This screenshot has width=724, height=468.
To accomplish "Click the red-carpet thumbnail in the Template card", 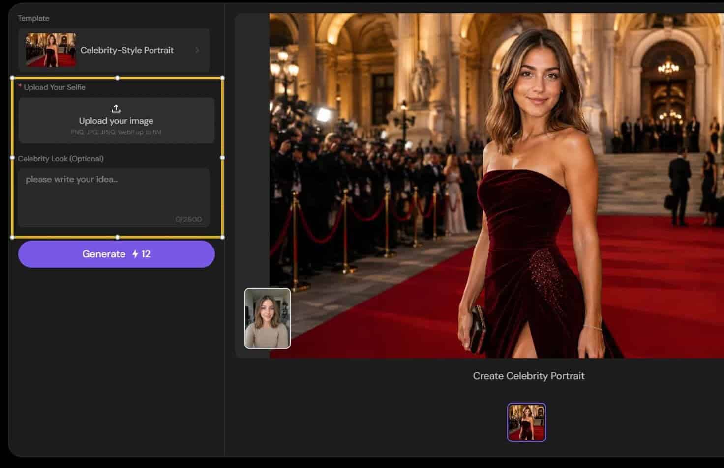I will pos(51,50).
